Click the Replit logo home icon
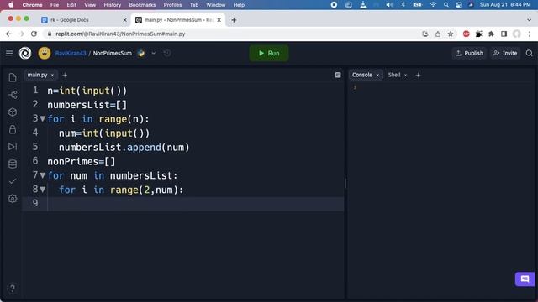Viewport: 538px width, 302px height. [x=25, y=53]
